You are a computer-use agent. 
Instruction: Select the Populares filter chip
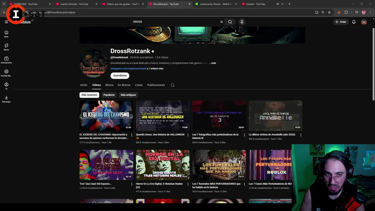tap(109, 95)
